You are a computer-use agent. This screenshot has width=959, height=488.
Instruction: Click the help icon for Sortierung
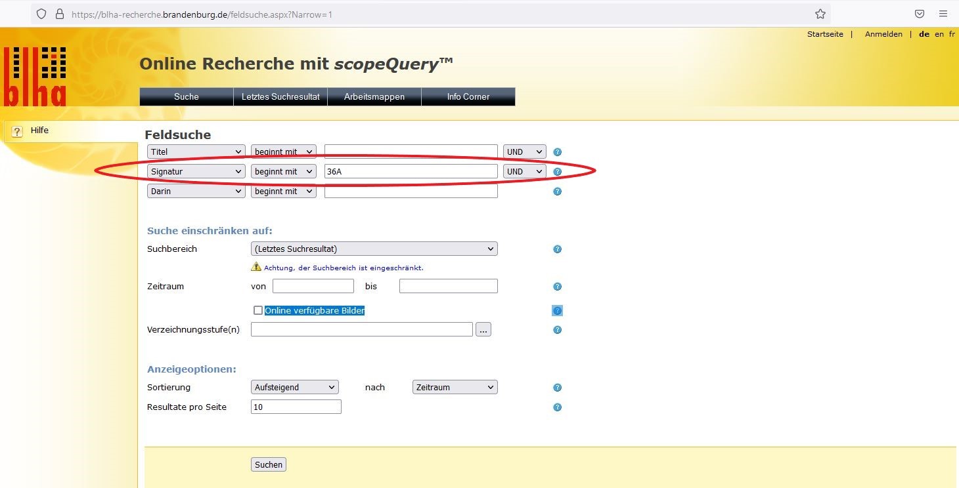(558, 388)
